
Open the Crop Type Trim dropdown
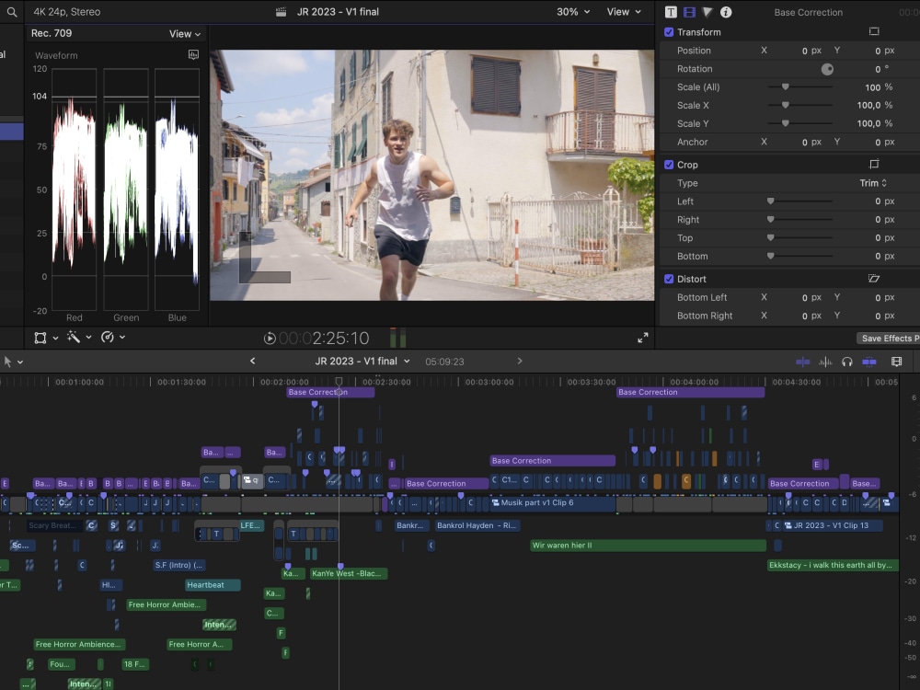(x=872, y=183)
